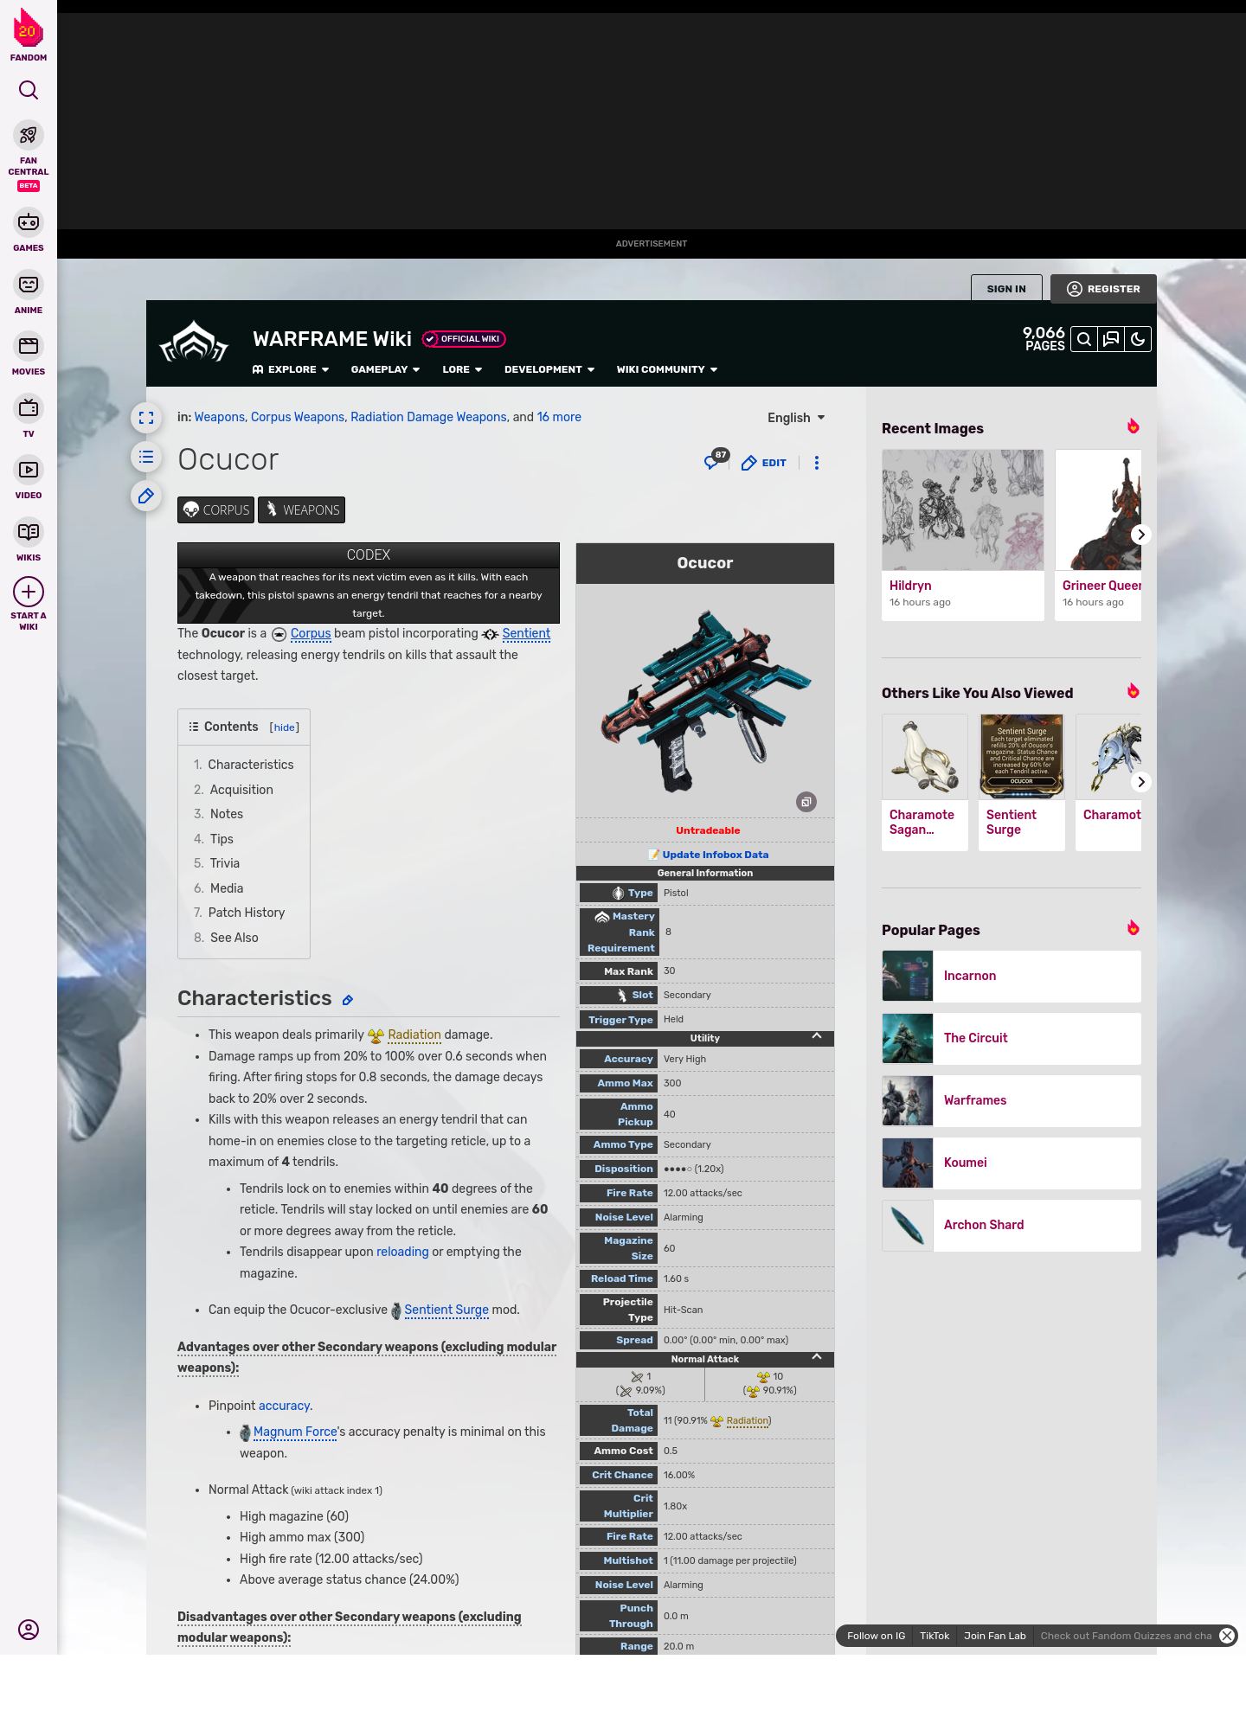
Task: Open The Circuit popular page
Action: pos(1012,1038)
